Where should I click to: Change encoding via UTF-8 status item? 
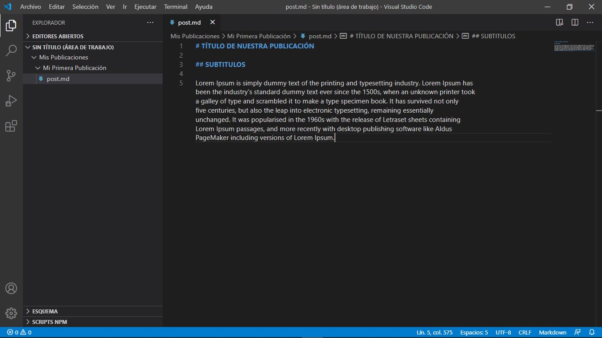[x=503, y=332]
